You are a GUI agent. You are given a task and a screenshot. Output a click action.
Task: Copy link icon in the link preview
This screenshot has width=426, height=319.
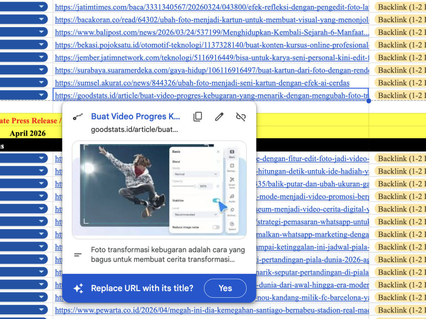(x=198, y=117)
